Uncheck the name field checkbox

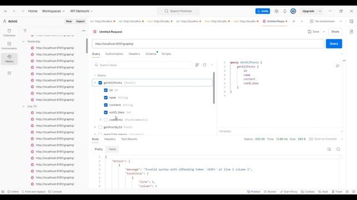pos(105,98)
